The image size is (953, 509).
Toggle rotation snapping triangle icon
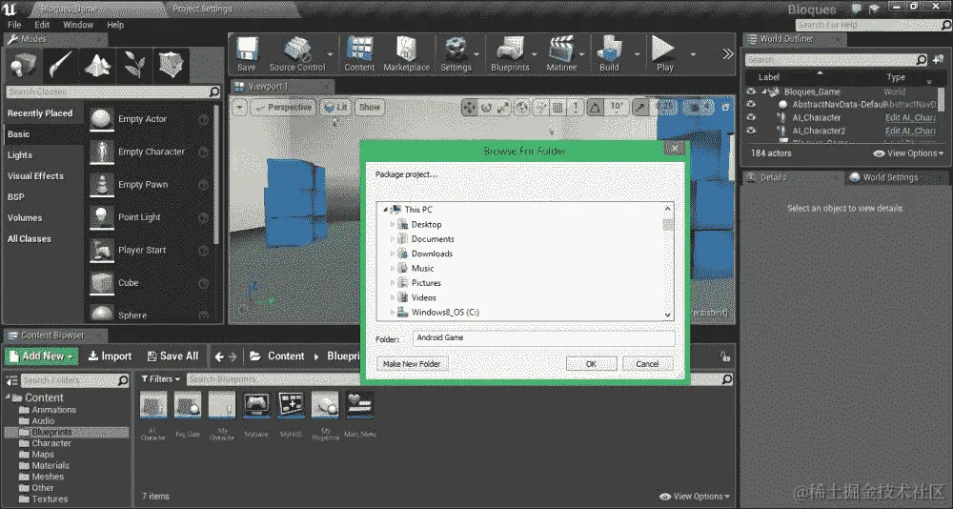pyautogui.click(x=595, y=108)
